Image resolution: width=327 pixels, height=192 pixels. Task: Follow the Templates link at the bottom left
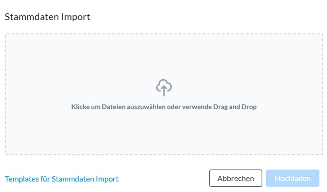[x=61, y=179]
